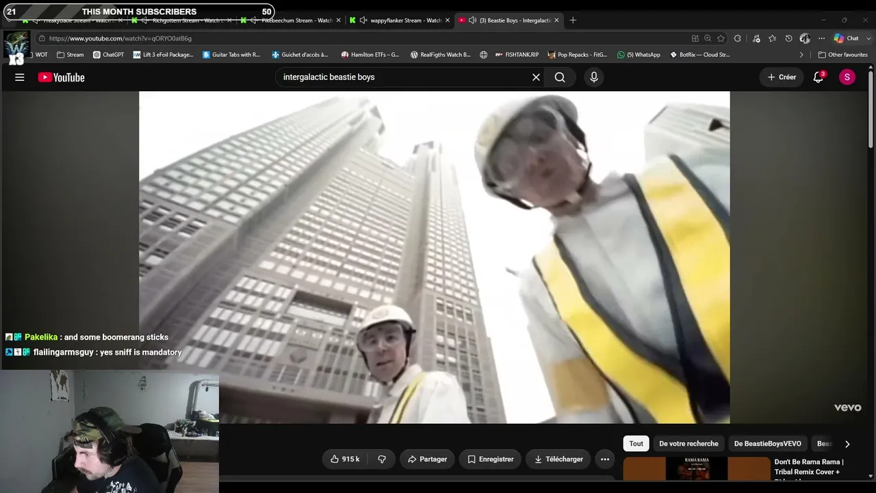876x493 pixels.
Task: Open the Guitar Tabs bookmark
Action: point(231,55)
